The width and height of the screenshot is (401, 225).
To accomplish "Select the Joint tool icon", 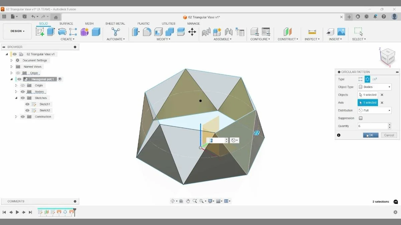I will click(x=229, y=32).
